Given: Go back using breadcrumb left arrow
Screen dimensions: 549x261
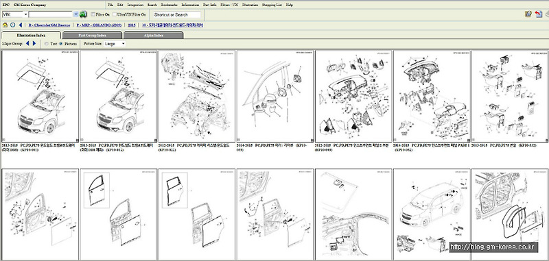Looking at the screenshot, I should (x=21, y=25).
